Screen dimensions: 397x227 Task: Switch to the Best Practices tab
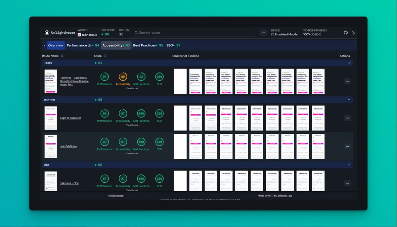tap(148, 45)
